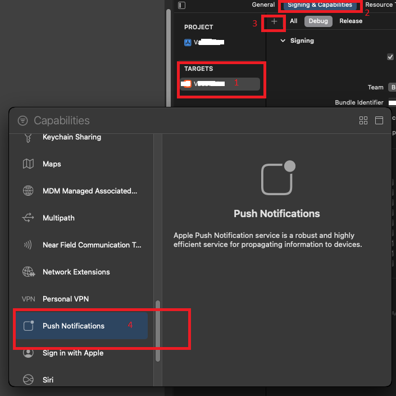Click the orange target app icon
Screen dimensions: 396x396
(188, 84)
